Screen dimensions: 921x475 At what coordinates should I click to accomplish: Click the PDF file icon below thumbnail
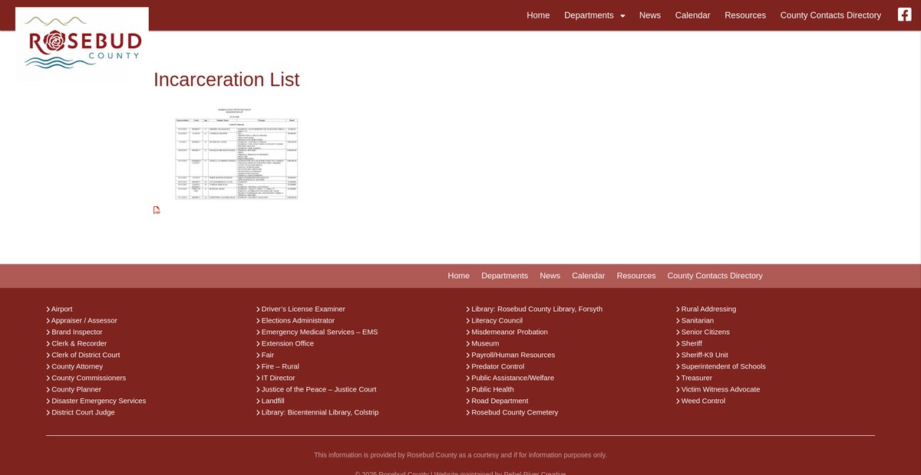157,210
